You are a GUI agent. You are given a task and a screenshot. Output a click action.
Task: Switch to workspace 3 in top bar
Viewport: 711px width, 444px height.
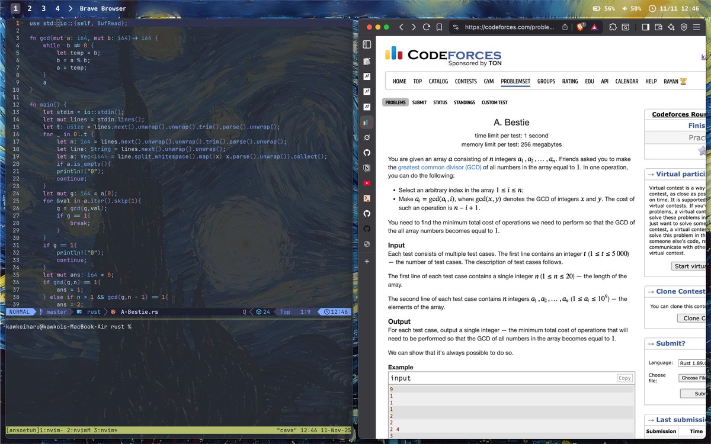[43, 8]
